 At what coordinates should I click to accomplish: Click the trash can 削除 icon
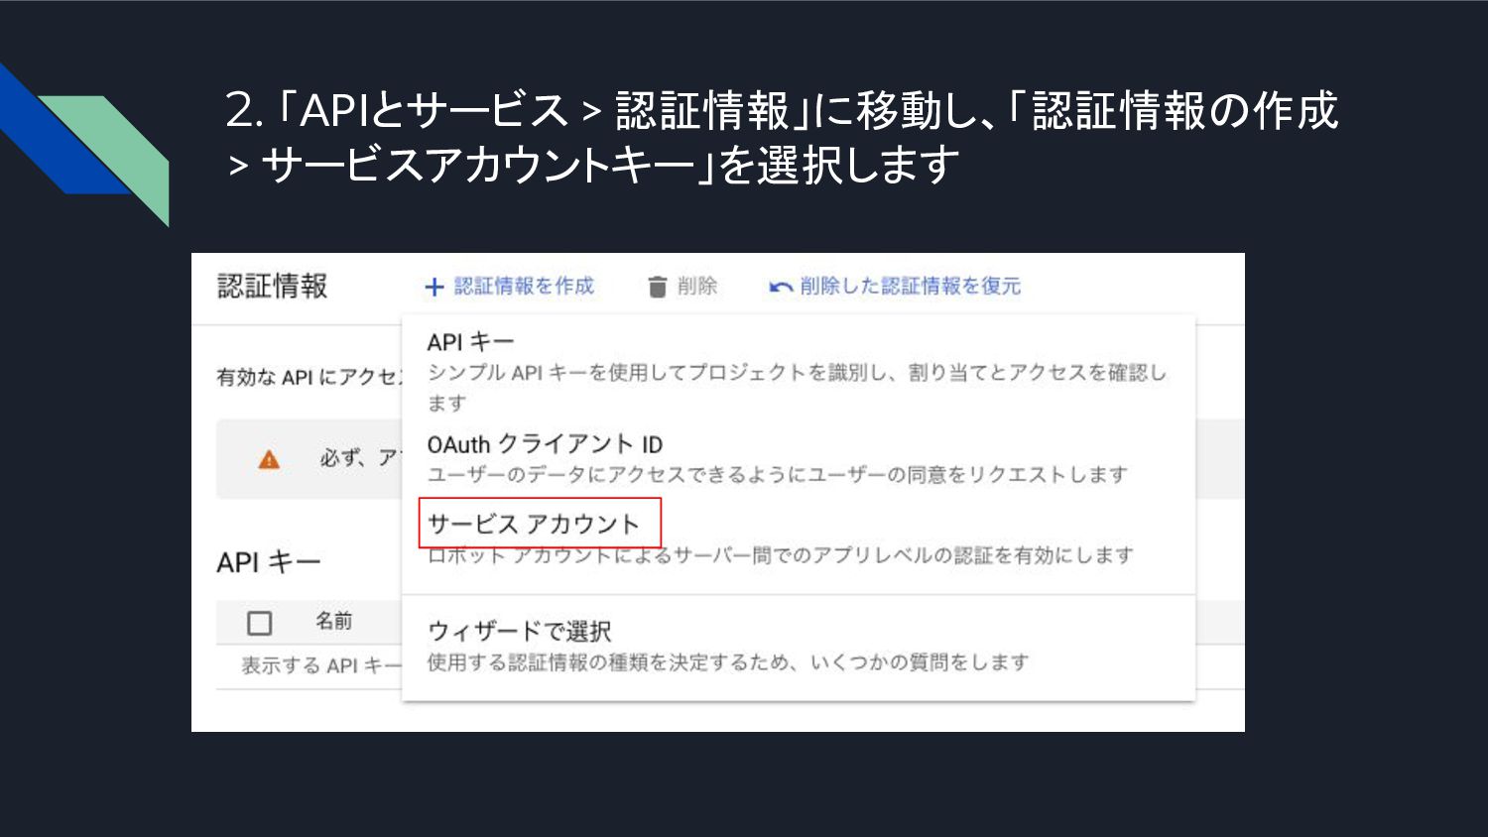point(657,287)
